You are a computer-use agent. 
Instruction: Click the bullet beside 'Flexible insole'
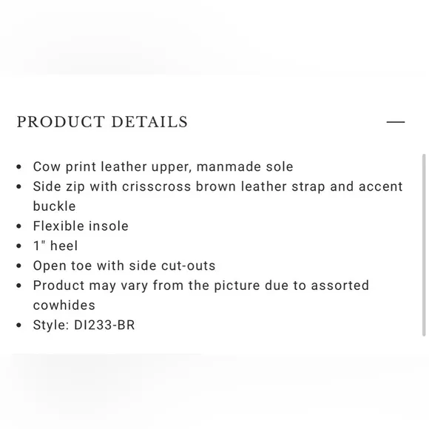[x=19, y=226]
